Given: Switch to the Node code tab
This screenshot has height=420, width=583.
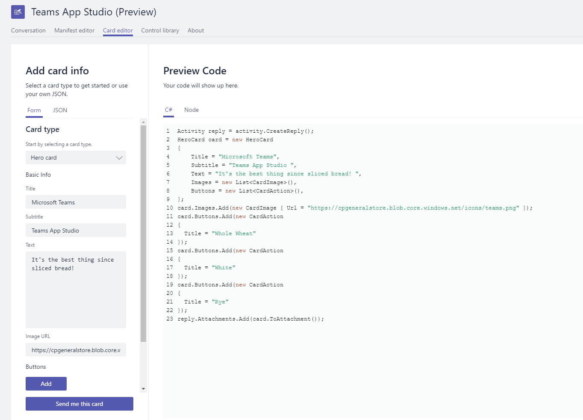Looking at the screenshot, I should coord(191,110).
